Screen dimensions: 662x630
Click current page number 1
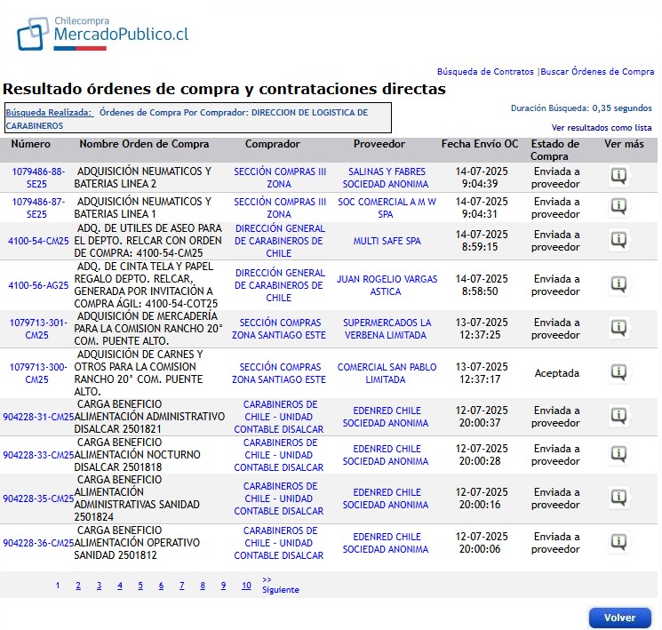tap(58, 586)
